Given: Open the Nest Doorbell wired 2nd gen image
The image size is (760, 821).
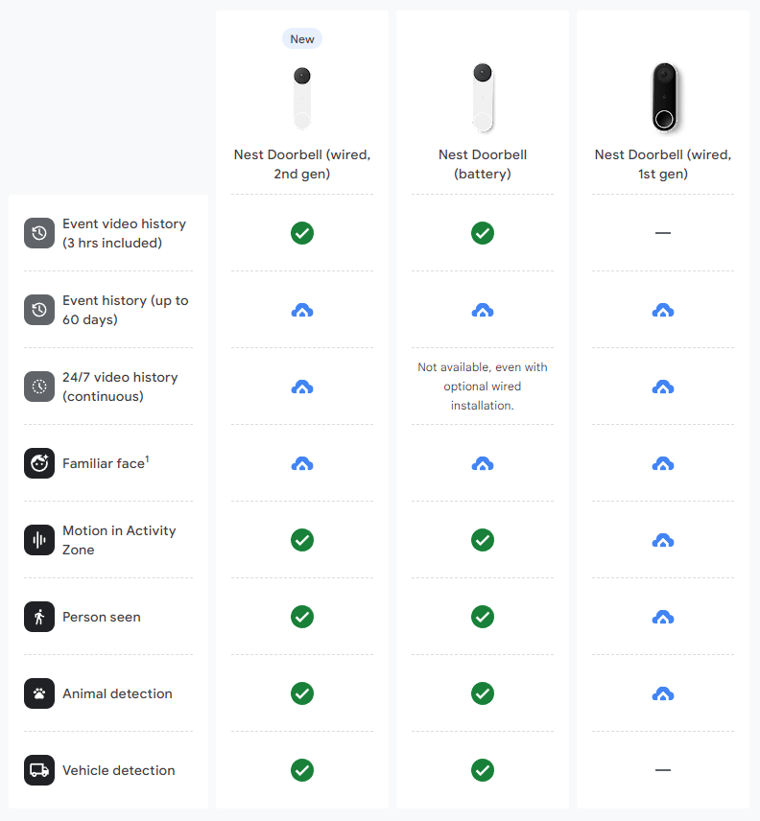Looking at the screenshot, I should (x=302, y=98).
